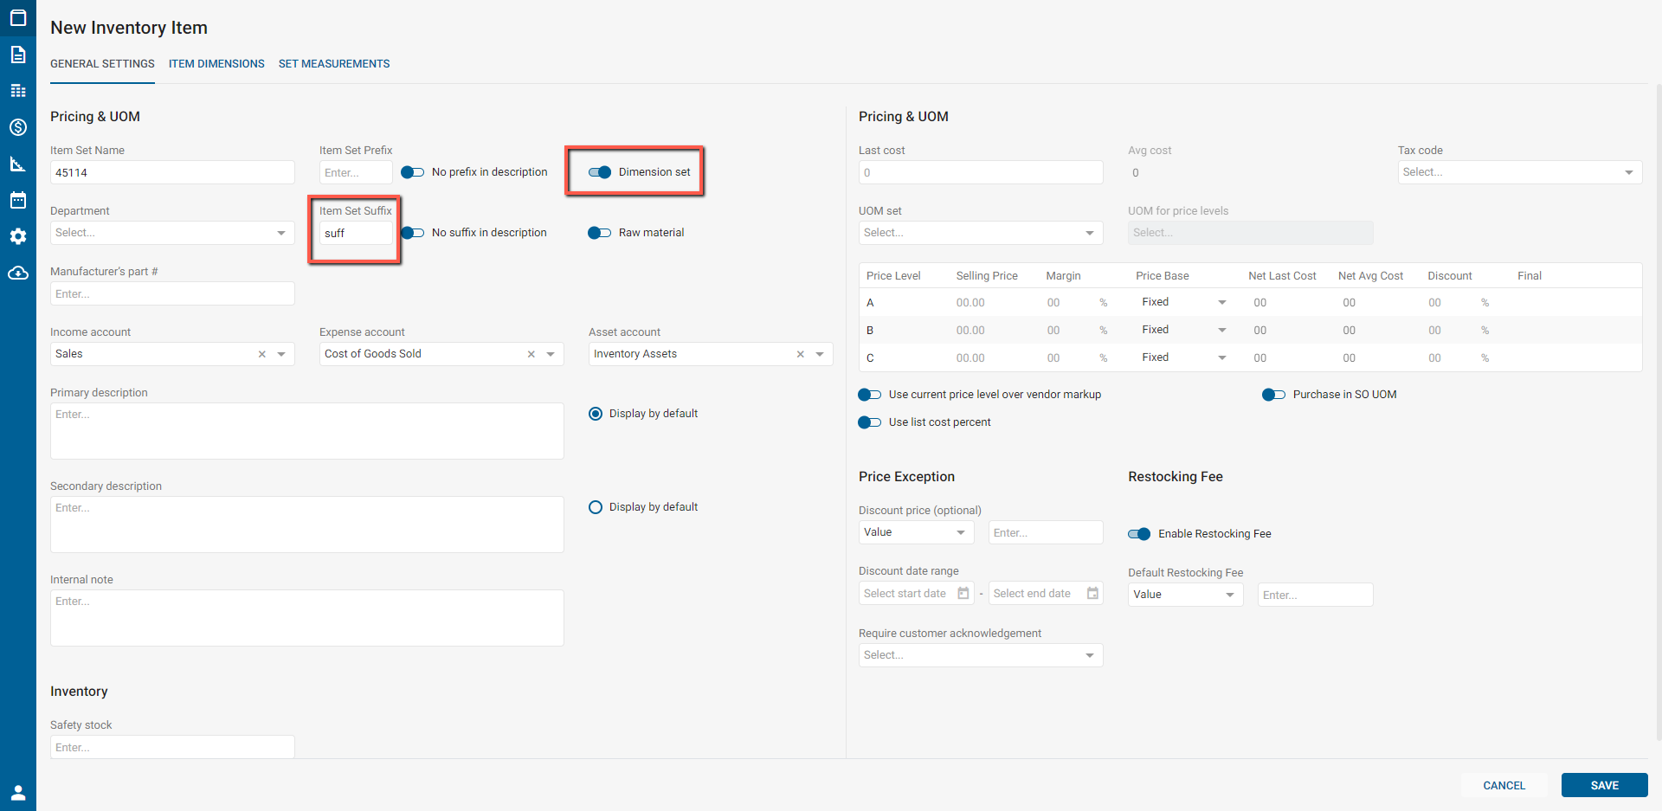The width and height of the screenshot is (1662, 811).
Task: Open the UOM set dropdown
Action: (980, 233)
